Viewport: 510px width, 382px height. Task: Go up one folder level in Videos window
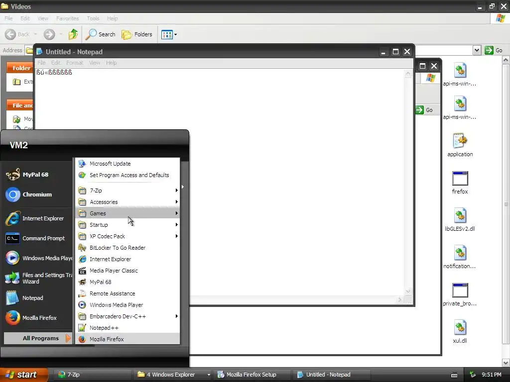[73, 34]
